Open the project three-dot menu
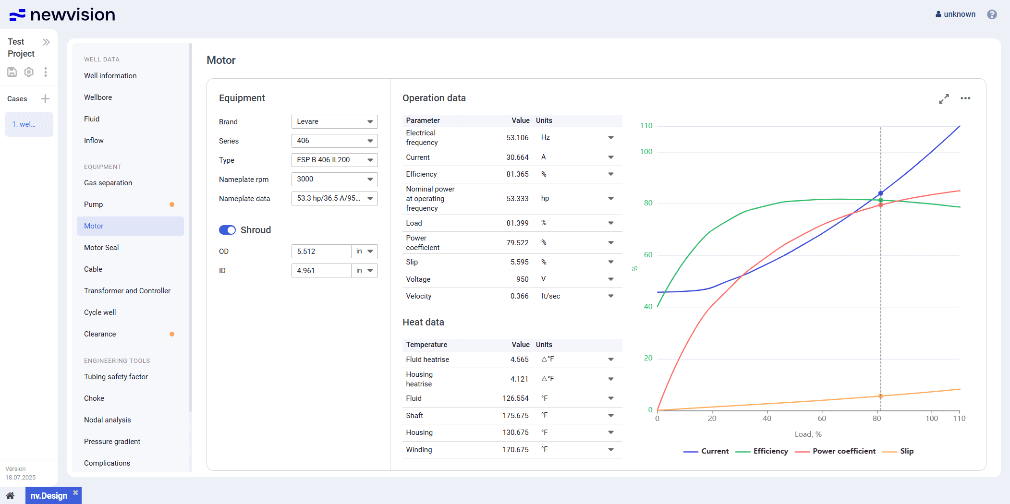 (x=46, y=72)
